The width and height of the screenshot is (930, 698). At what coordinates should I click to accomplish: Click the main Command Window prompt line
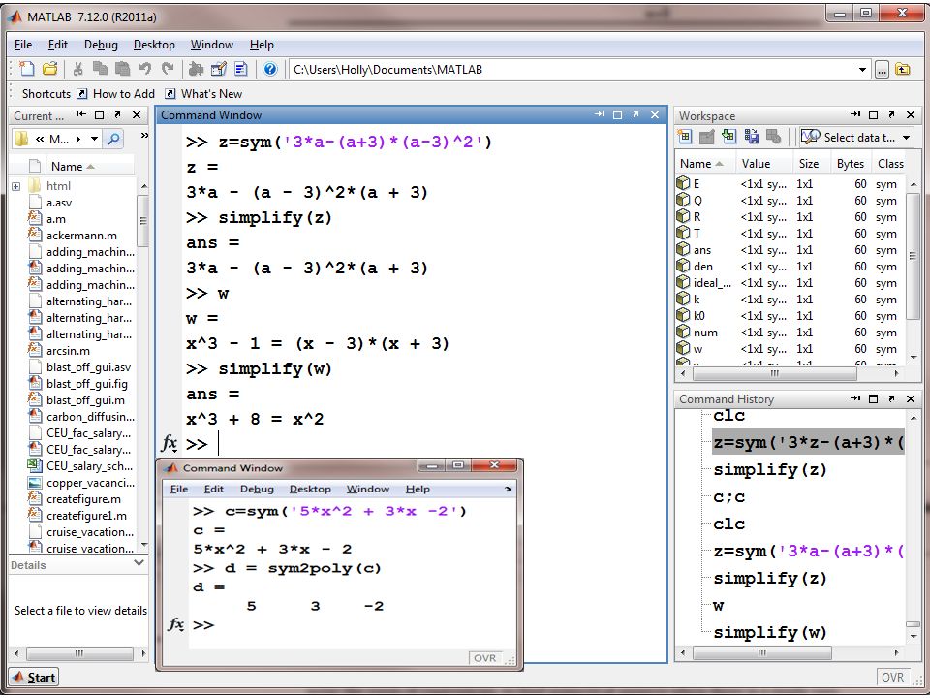[424, 443]
